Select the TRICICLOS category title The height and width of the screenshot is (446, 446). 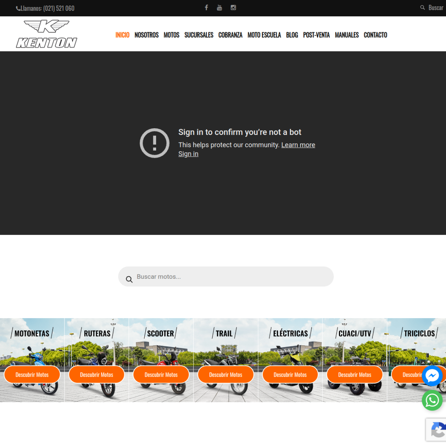tap(419, 333)
